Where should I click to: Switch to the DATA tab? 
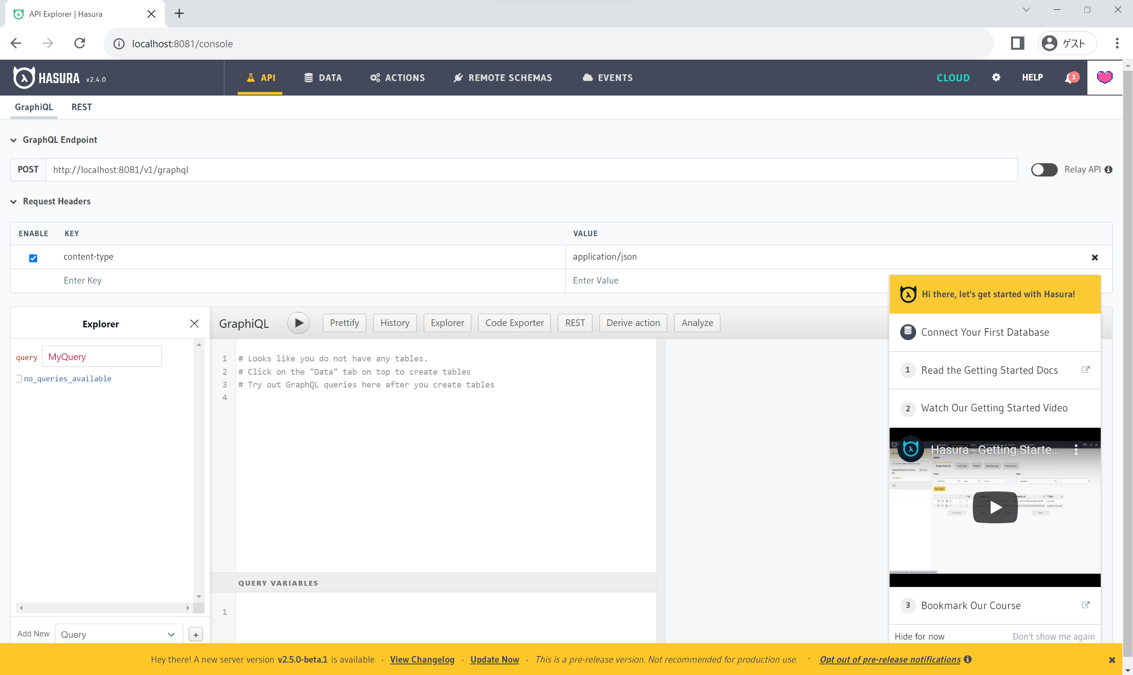pyautogui.click(x=323, y=77)
